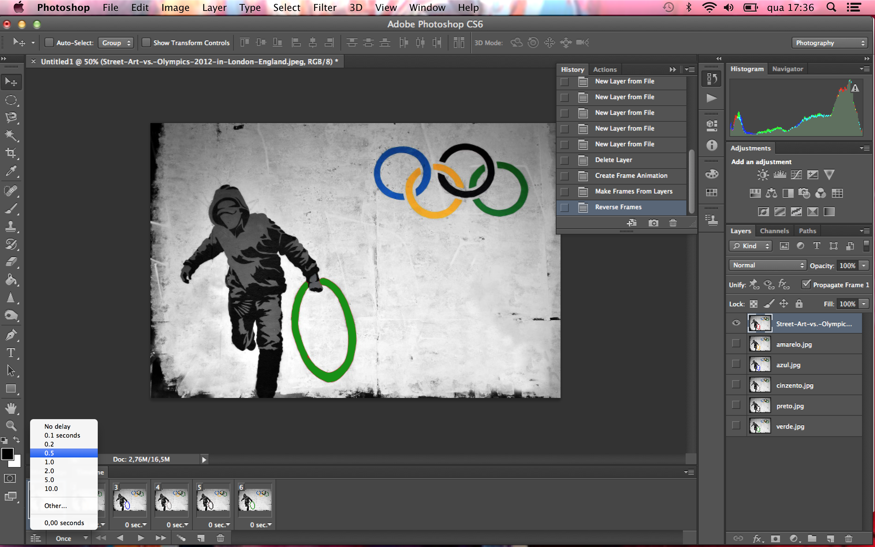Select the Healing Brush tool
875x547 pixels.
[11, 191]
